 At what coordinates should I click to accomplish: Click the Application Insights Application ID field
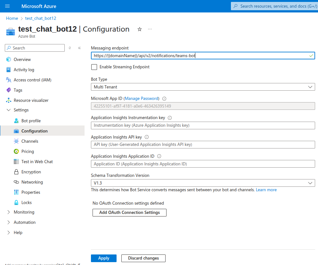203,164
